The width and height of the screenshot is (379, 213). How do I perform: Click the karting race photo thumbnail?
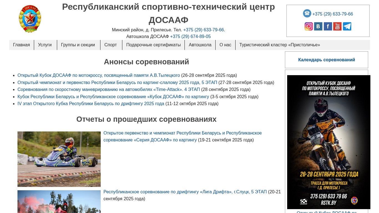[59, 159]
